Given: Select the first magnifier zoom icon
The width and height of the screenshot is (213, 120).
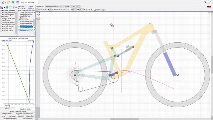Looking at the screenshot, I should 39,10.
